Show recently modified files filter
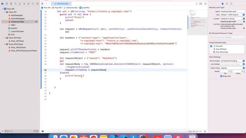Image resolution: width=246 pixels, height=138 pixels. (x=35, y=131)
